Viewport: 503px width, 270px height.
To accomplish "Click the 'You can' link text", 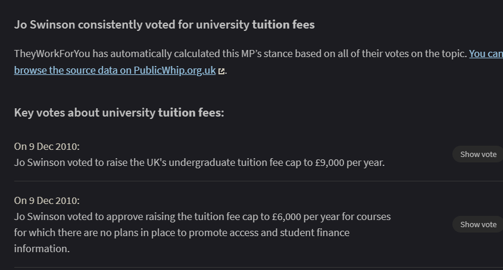I will point(486,54).
